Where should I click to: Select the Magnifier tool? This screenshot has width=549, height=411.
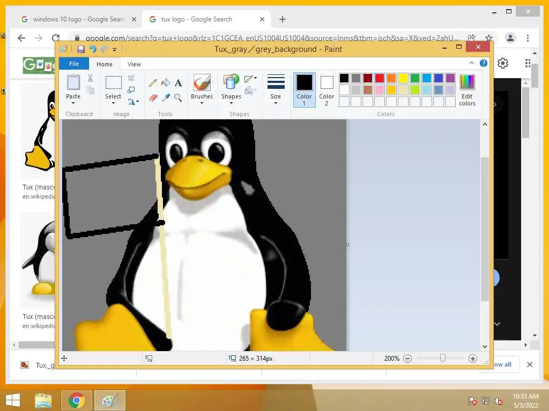coord(178,97)
